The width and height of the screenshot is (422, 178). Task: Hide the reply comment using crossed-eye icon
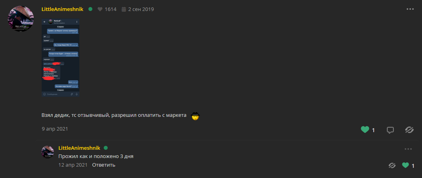(x=392, y=165)
